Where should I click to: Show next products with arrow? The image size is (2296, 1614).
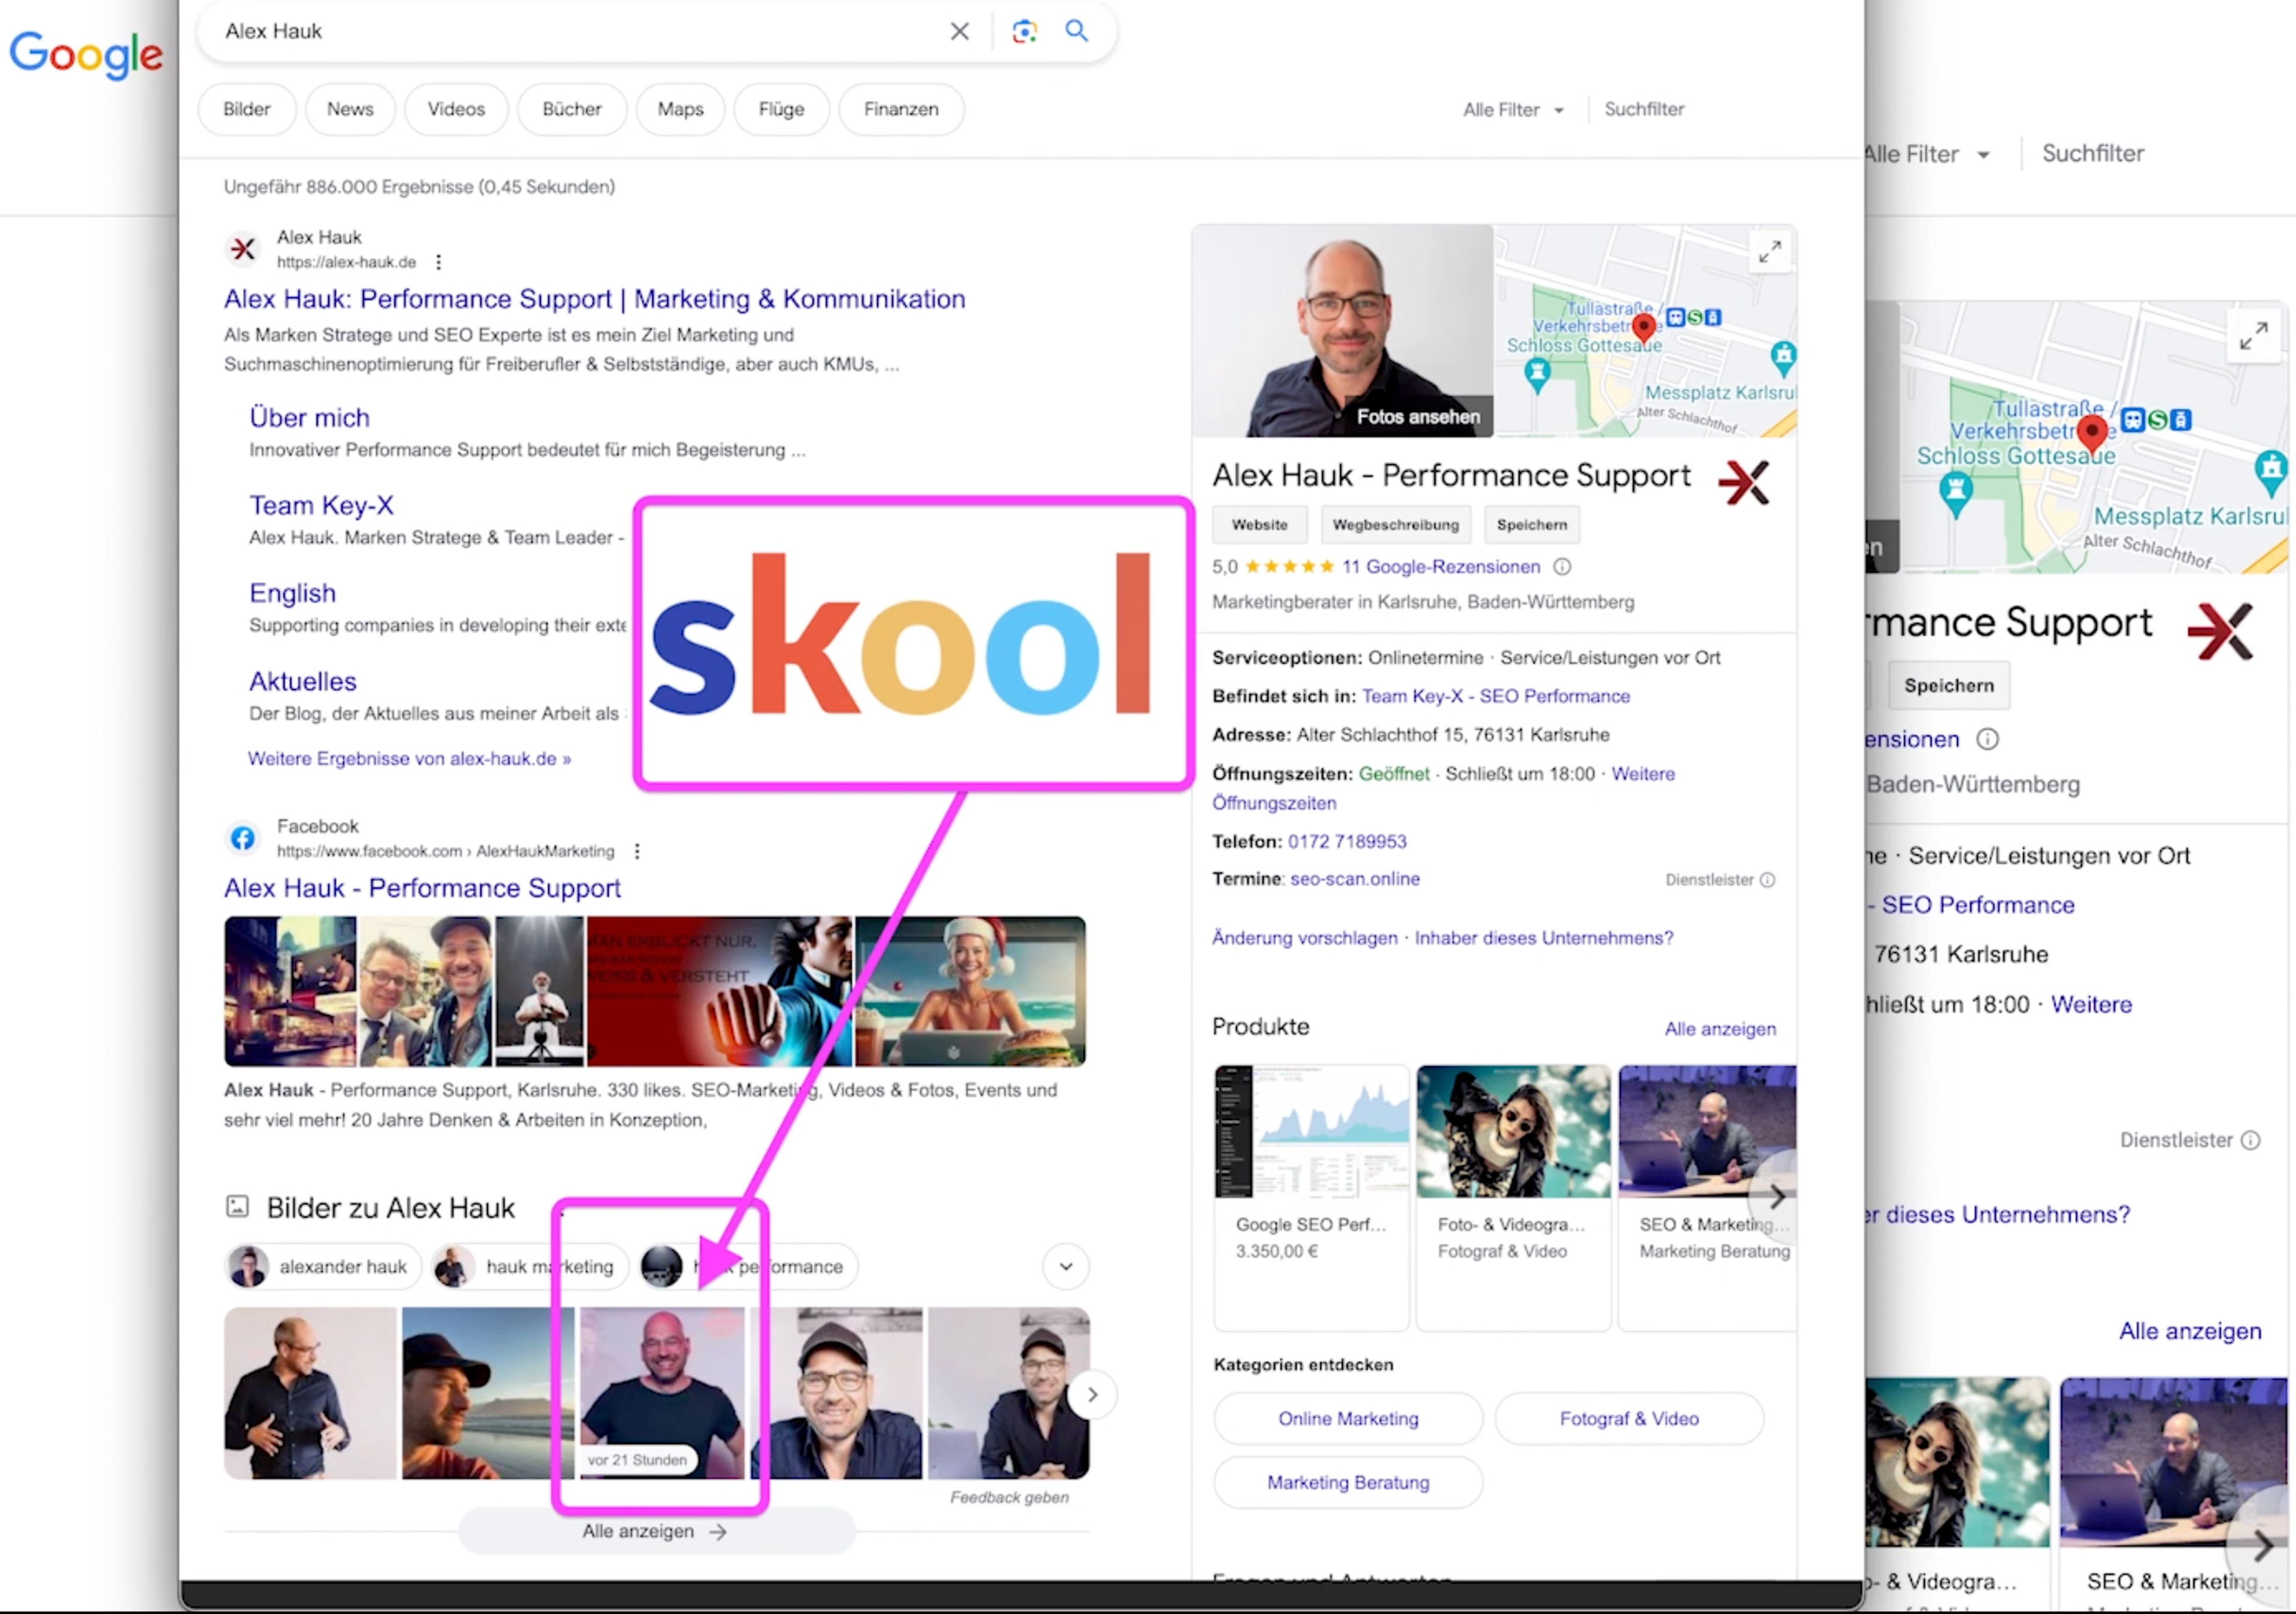1776,1196
